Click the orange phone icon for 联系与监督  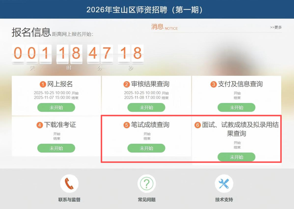click(x=69, y=183)
